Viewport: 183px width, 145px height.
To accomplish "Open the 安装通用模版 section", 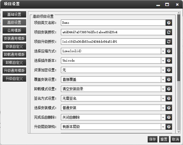I will click(x=14, y=38).
